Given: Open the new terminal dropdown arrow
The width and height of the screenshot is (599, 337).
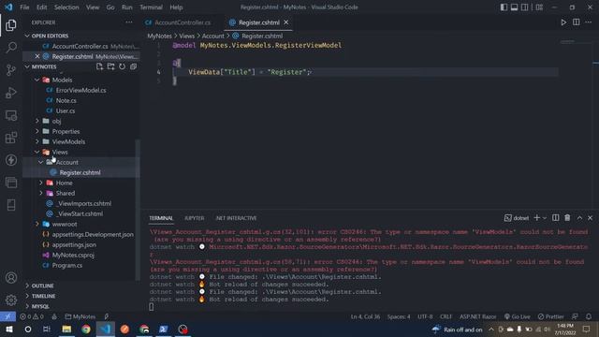Looking at the screenshot, I should pyautogui.click(x=545, y=218).
